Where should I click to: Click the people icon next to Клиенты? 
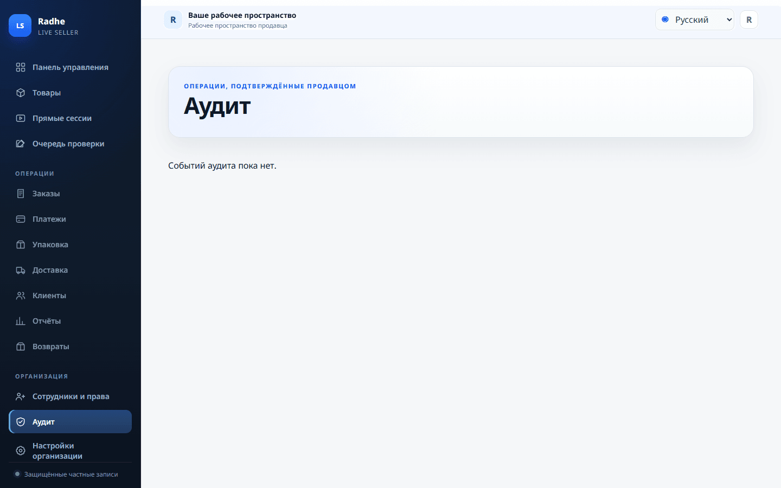[21, 296]
